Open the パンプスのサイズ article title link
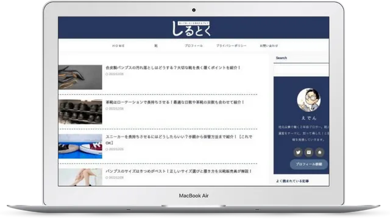 179,171
